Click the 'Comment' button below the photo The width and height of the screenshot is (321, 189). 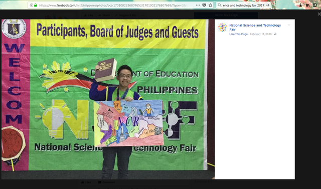[106, 182]
